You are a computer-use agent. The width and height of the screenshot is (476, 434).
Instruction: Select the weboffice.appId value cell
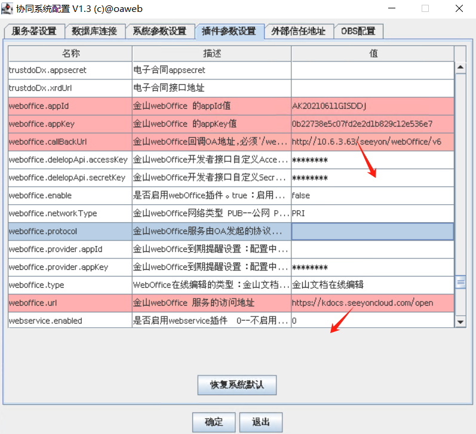(372, 106)
